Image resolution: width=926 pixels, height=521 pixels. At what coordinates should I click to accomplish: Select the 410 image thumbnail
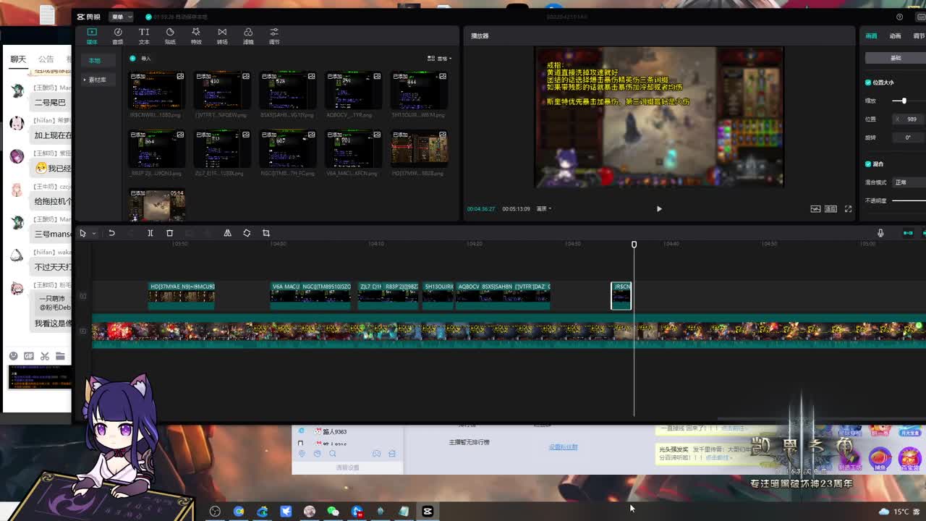tap(221, 90)
